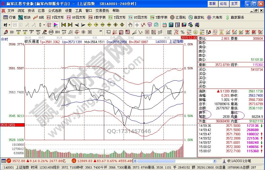Image resolution: width=265 pixels, height=170 pixels.
Task: Click the 论坛 forum button
Action: coord(223,4)
